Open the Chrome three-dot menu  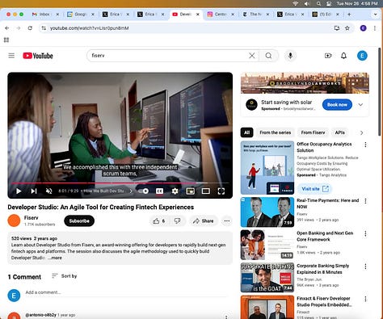coord(375,28)
